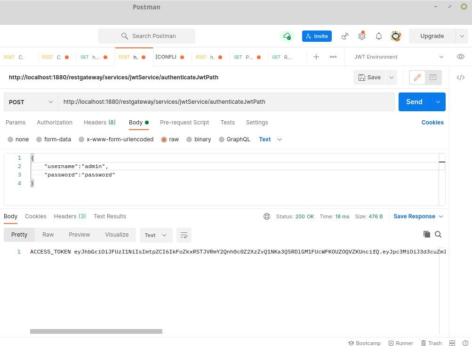Click the response horizontal scrollbar
The width and height of the screenshot is (472, 346).
click(96, 331)
